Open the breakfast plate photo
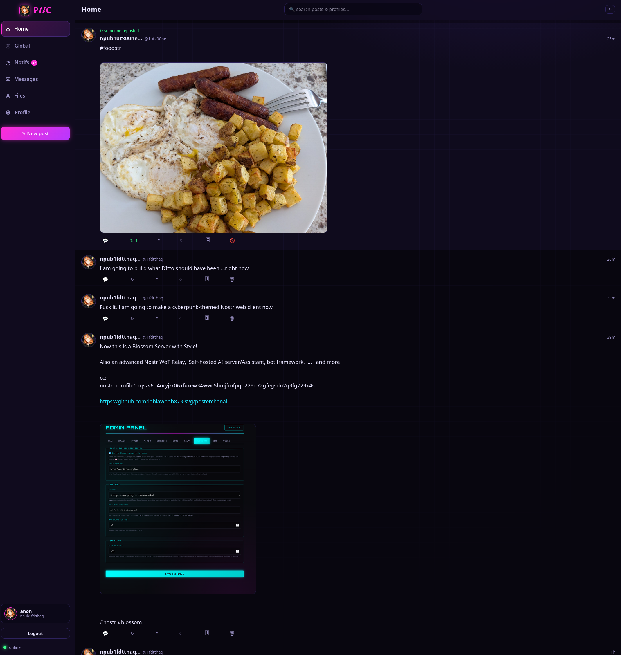621x655 pixels. tap(213, 147)
